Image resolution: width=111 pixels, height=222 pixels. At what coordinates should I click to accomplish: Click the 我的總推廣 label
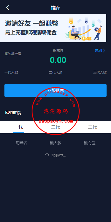[13, 54]
